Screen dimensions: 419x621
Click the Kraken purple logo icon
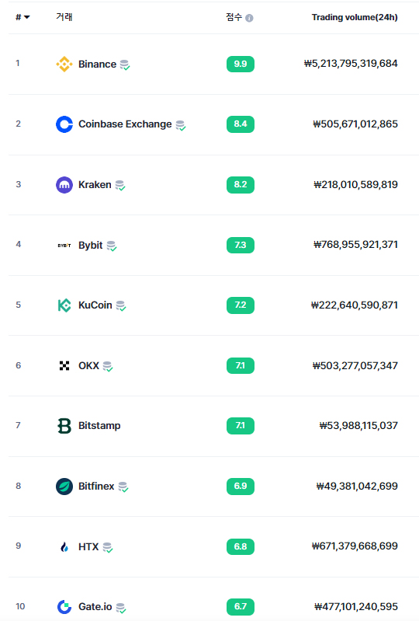[64, 185]
